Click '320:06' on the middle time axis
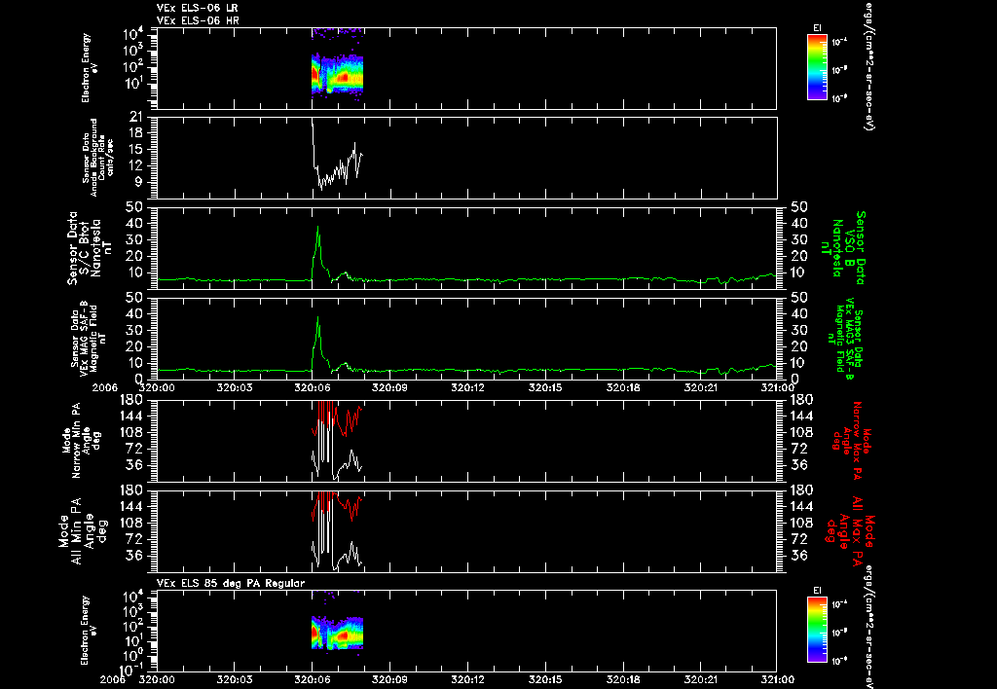 [x=313, y=386]
